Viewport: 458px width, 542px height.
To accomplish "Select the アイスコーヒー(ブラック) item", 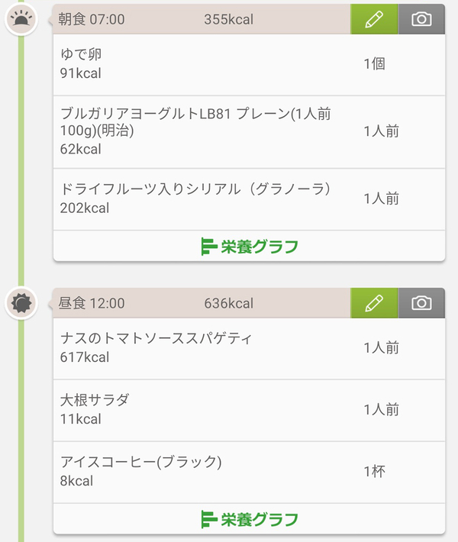I will click(x=140, y=462).
